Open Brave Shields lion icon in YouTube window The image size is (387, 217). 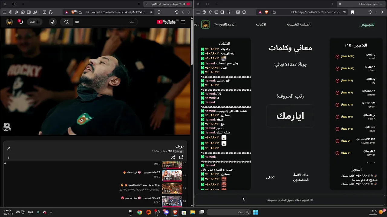[x=73, y=12]
